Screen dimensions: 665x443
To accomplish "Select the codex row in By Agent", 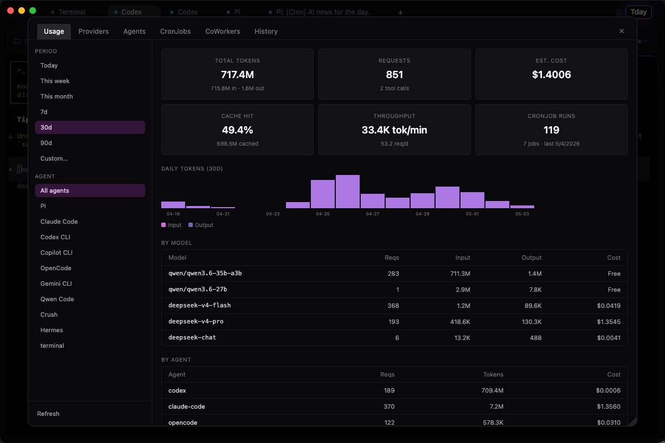I will [x=395, y=390].
